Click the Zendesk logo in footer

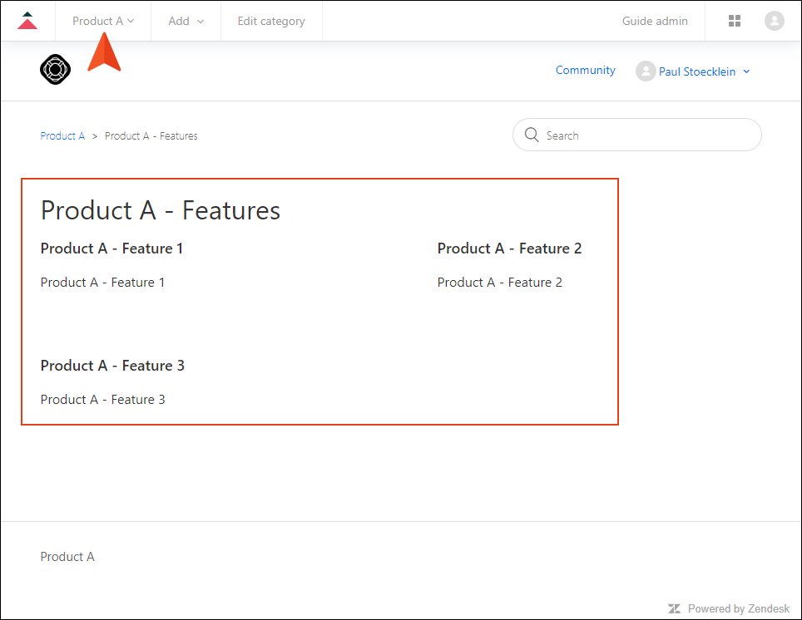coord(674,608)
